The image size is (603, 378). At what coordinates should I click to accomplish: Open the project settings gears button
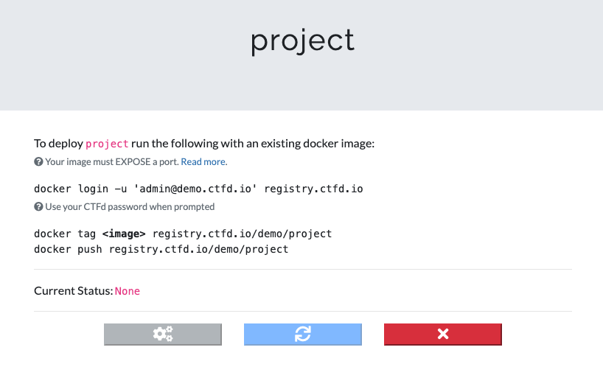(162, 334)
